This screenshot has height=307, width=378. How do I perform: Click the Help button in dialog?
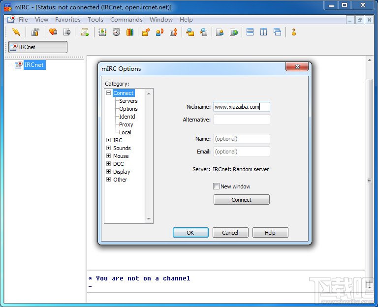click(x=270, y=233)
